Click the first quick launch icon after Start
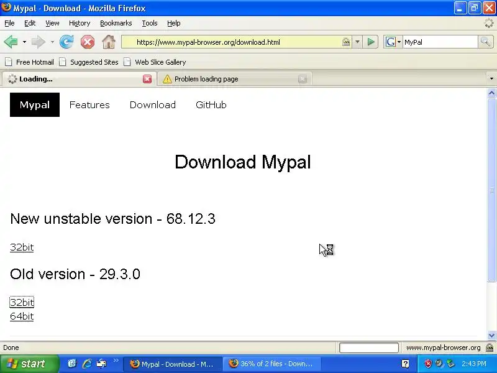Image resolution: width=497 pixels, height=373 pixels. click(72, 364)
